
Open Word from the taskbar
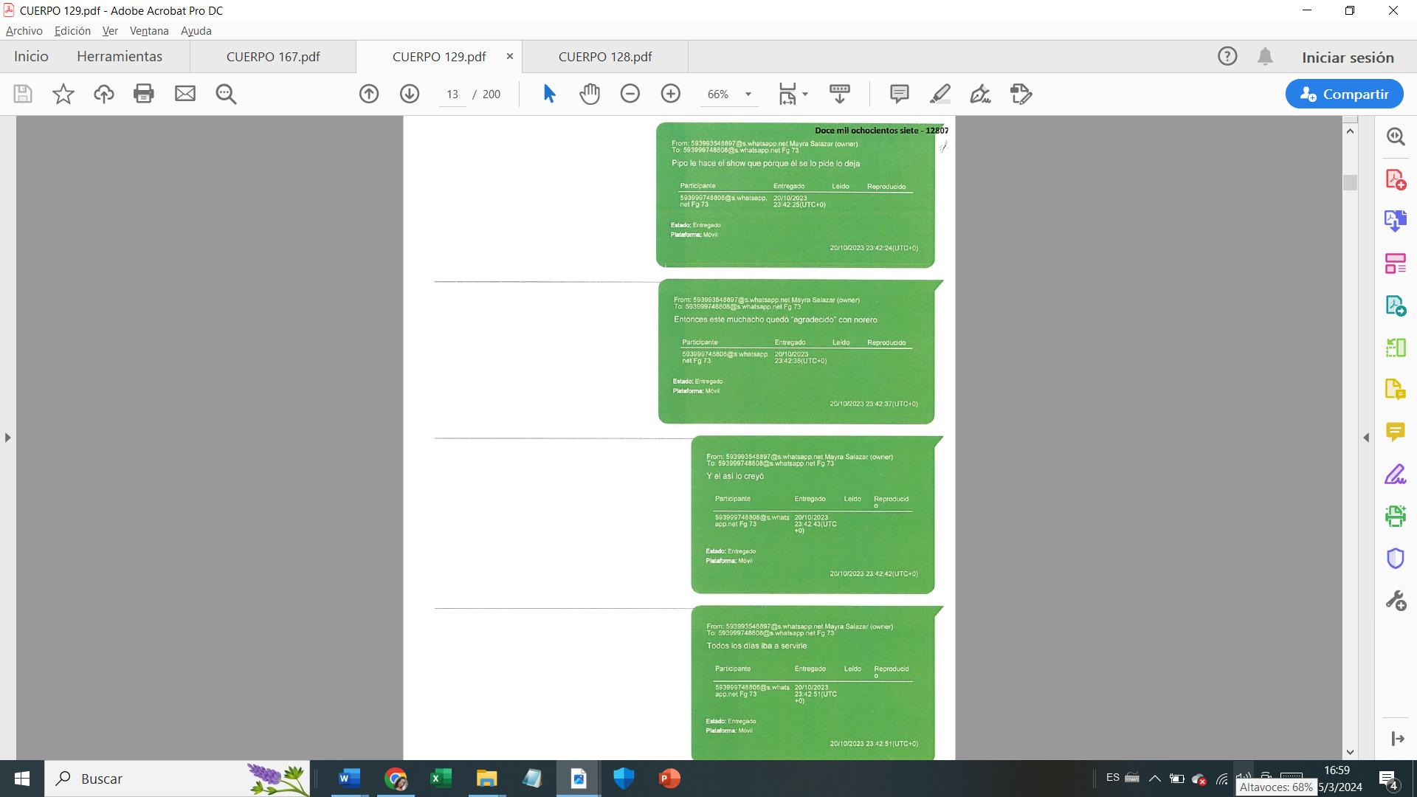pyautogui.click(x=348, y=779)
